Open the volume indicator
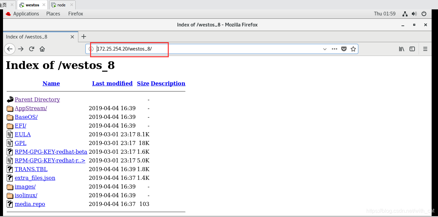 (x=414, y=14)
